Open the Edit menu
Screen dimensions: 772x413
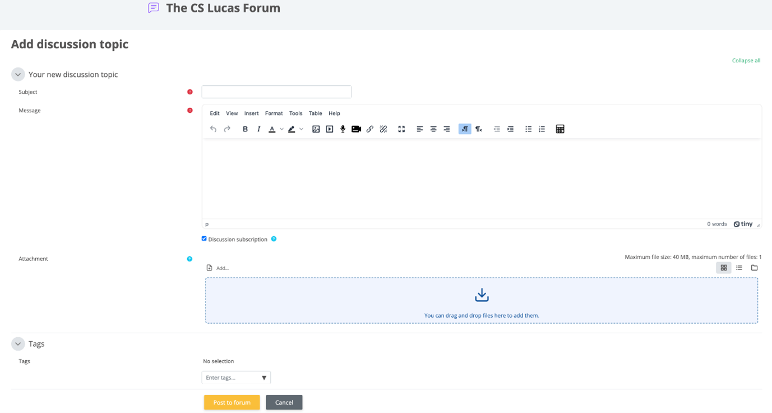[x=215, y=113]
